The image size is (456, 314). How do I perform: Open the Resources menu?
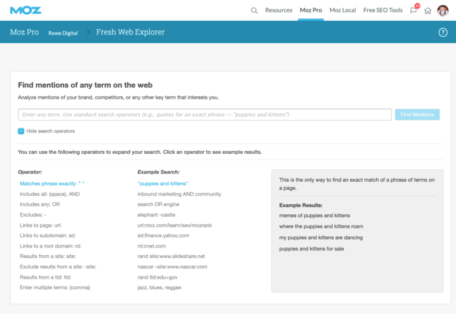tap(278, 10)
